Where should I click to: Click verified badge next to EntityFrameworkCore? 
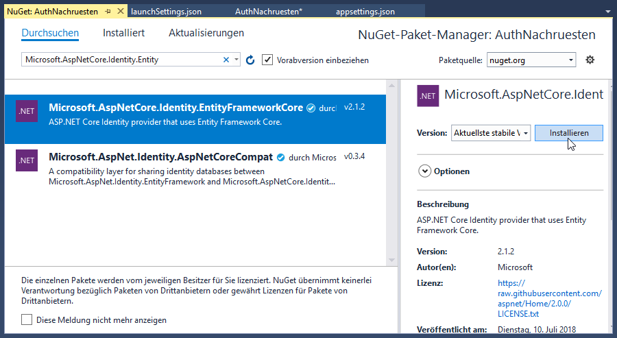311,108
